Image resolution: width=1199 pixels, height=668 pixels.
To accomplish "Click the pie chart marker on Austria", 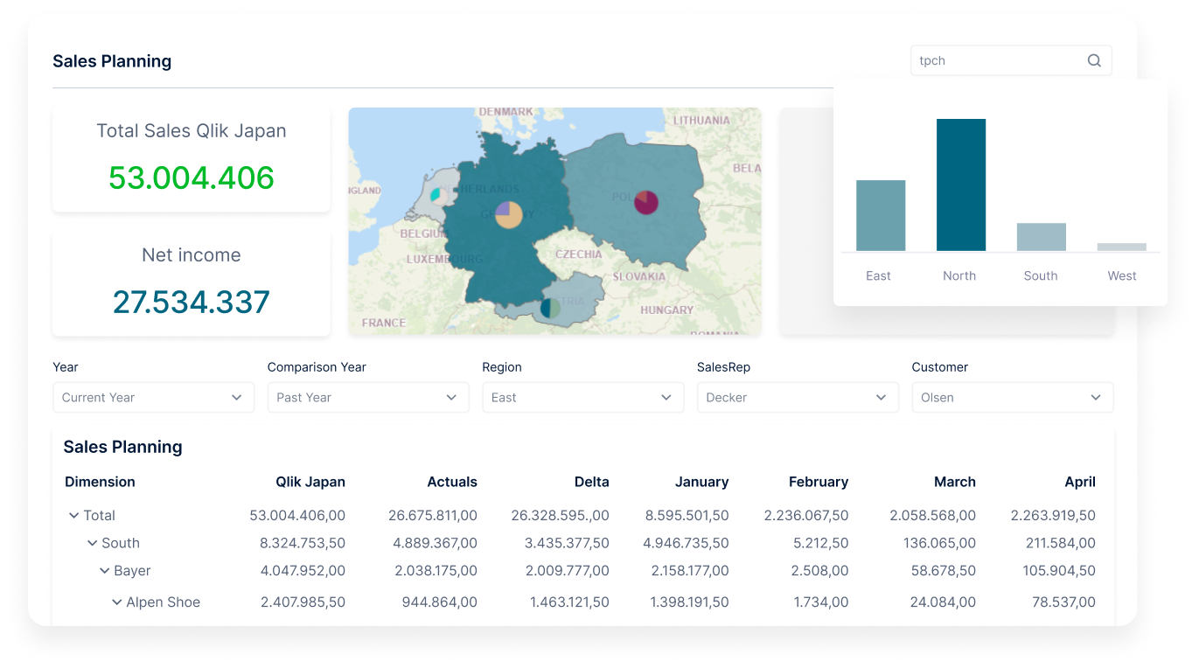I will tap(550, 308).
